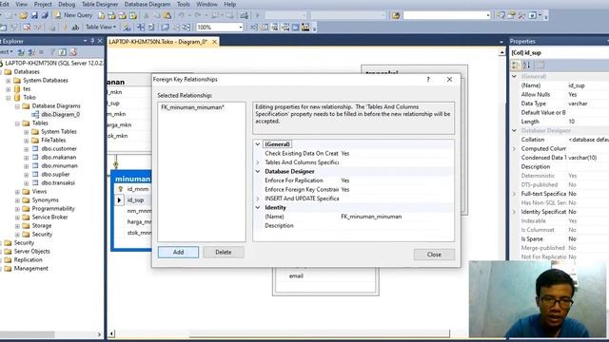Image resolution: width=609 pixels, height=342 pixels.
Task: Open the View menu
Action: [x=21, y=4]
